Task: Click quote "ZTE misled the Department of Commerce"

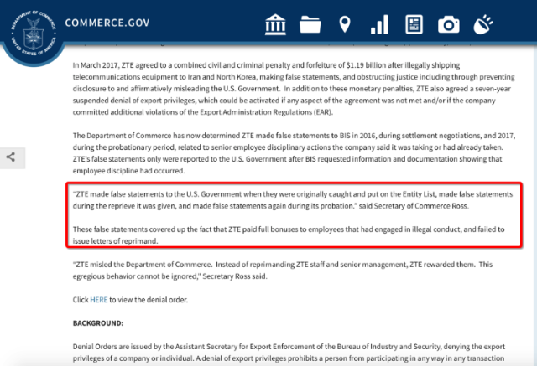Action: tap(282, 271)
